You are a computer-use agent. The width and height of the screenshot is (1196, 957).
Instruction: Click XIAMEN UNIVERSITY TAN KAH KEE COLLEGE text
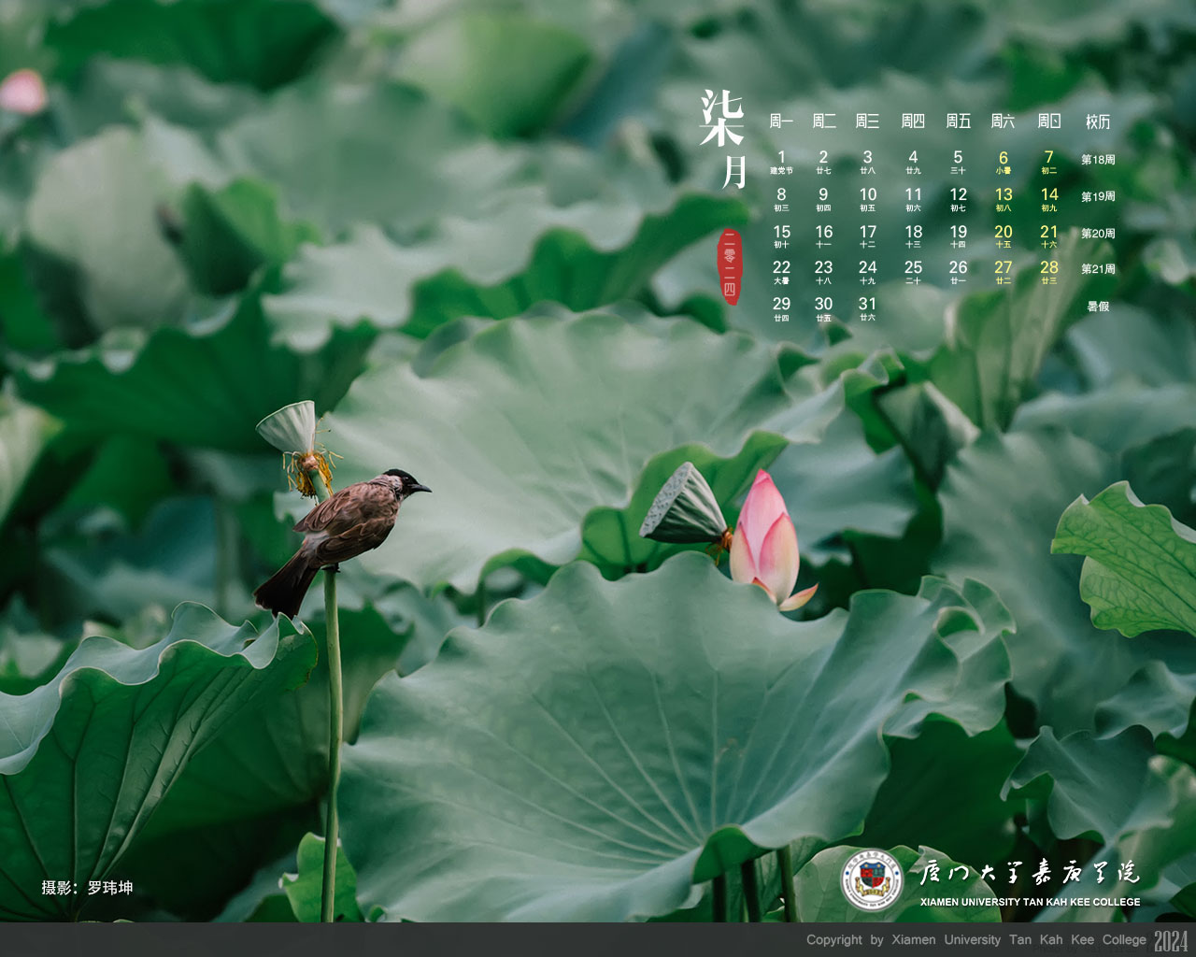click(1030, 902)
